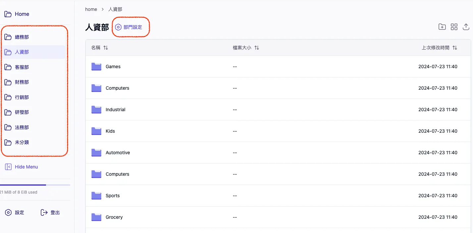
Task: Sort by 名稱 column arrows
Action: (106, 48)
